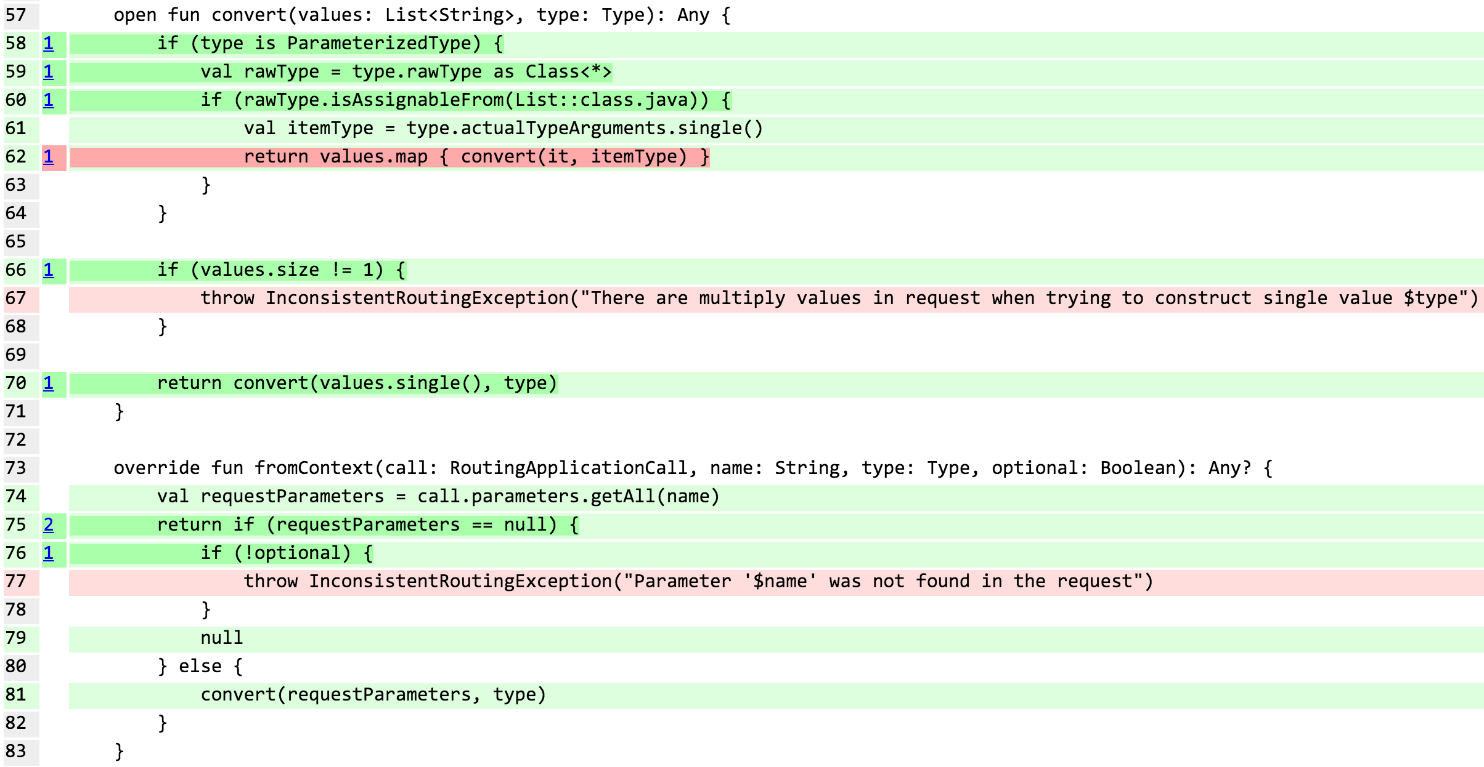Click the '} else {' line

coord(200,667)
